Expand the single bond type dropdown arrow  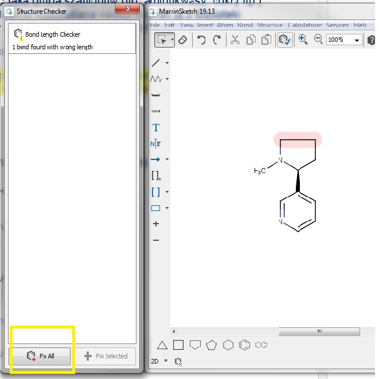[x=167, y=63]
